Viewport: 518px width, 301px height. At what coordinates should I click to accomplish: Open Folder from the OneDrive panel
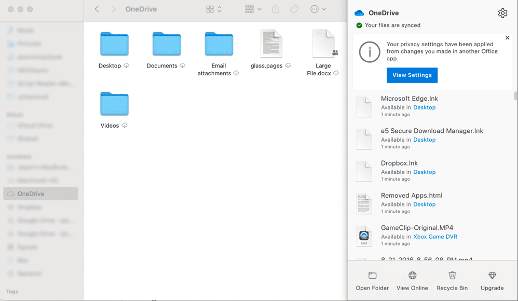pos(372,281)
